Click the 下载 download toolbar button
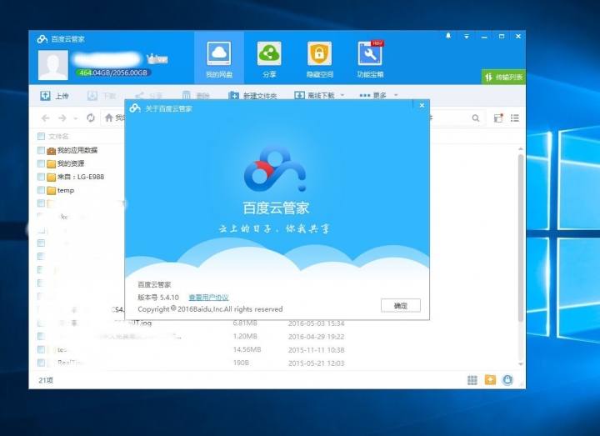The width and height of the screenshot is (600, 436). point(102,96)
